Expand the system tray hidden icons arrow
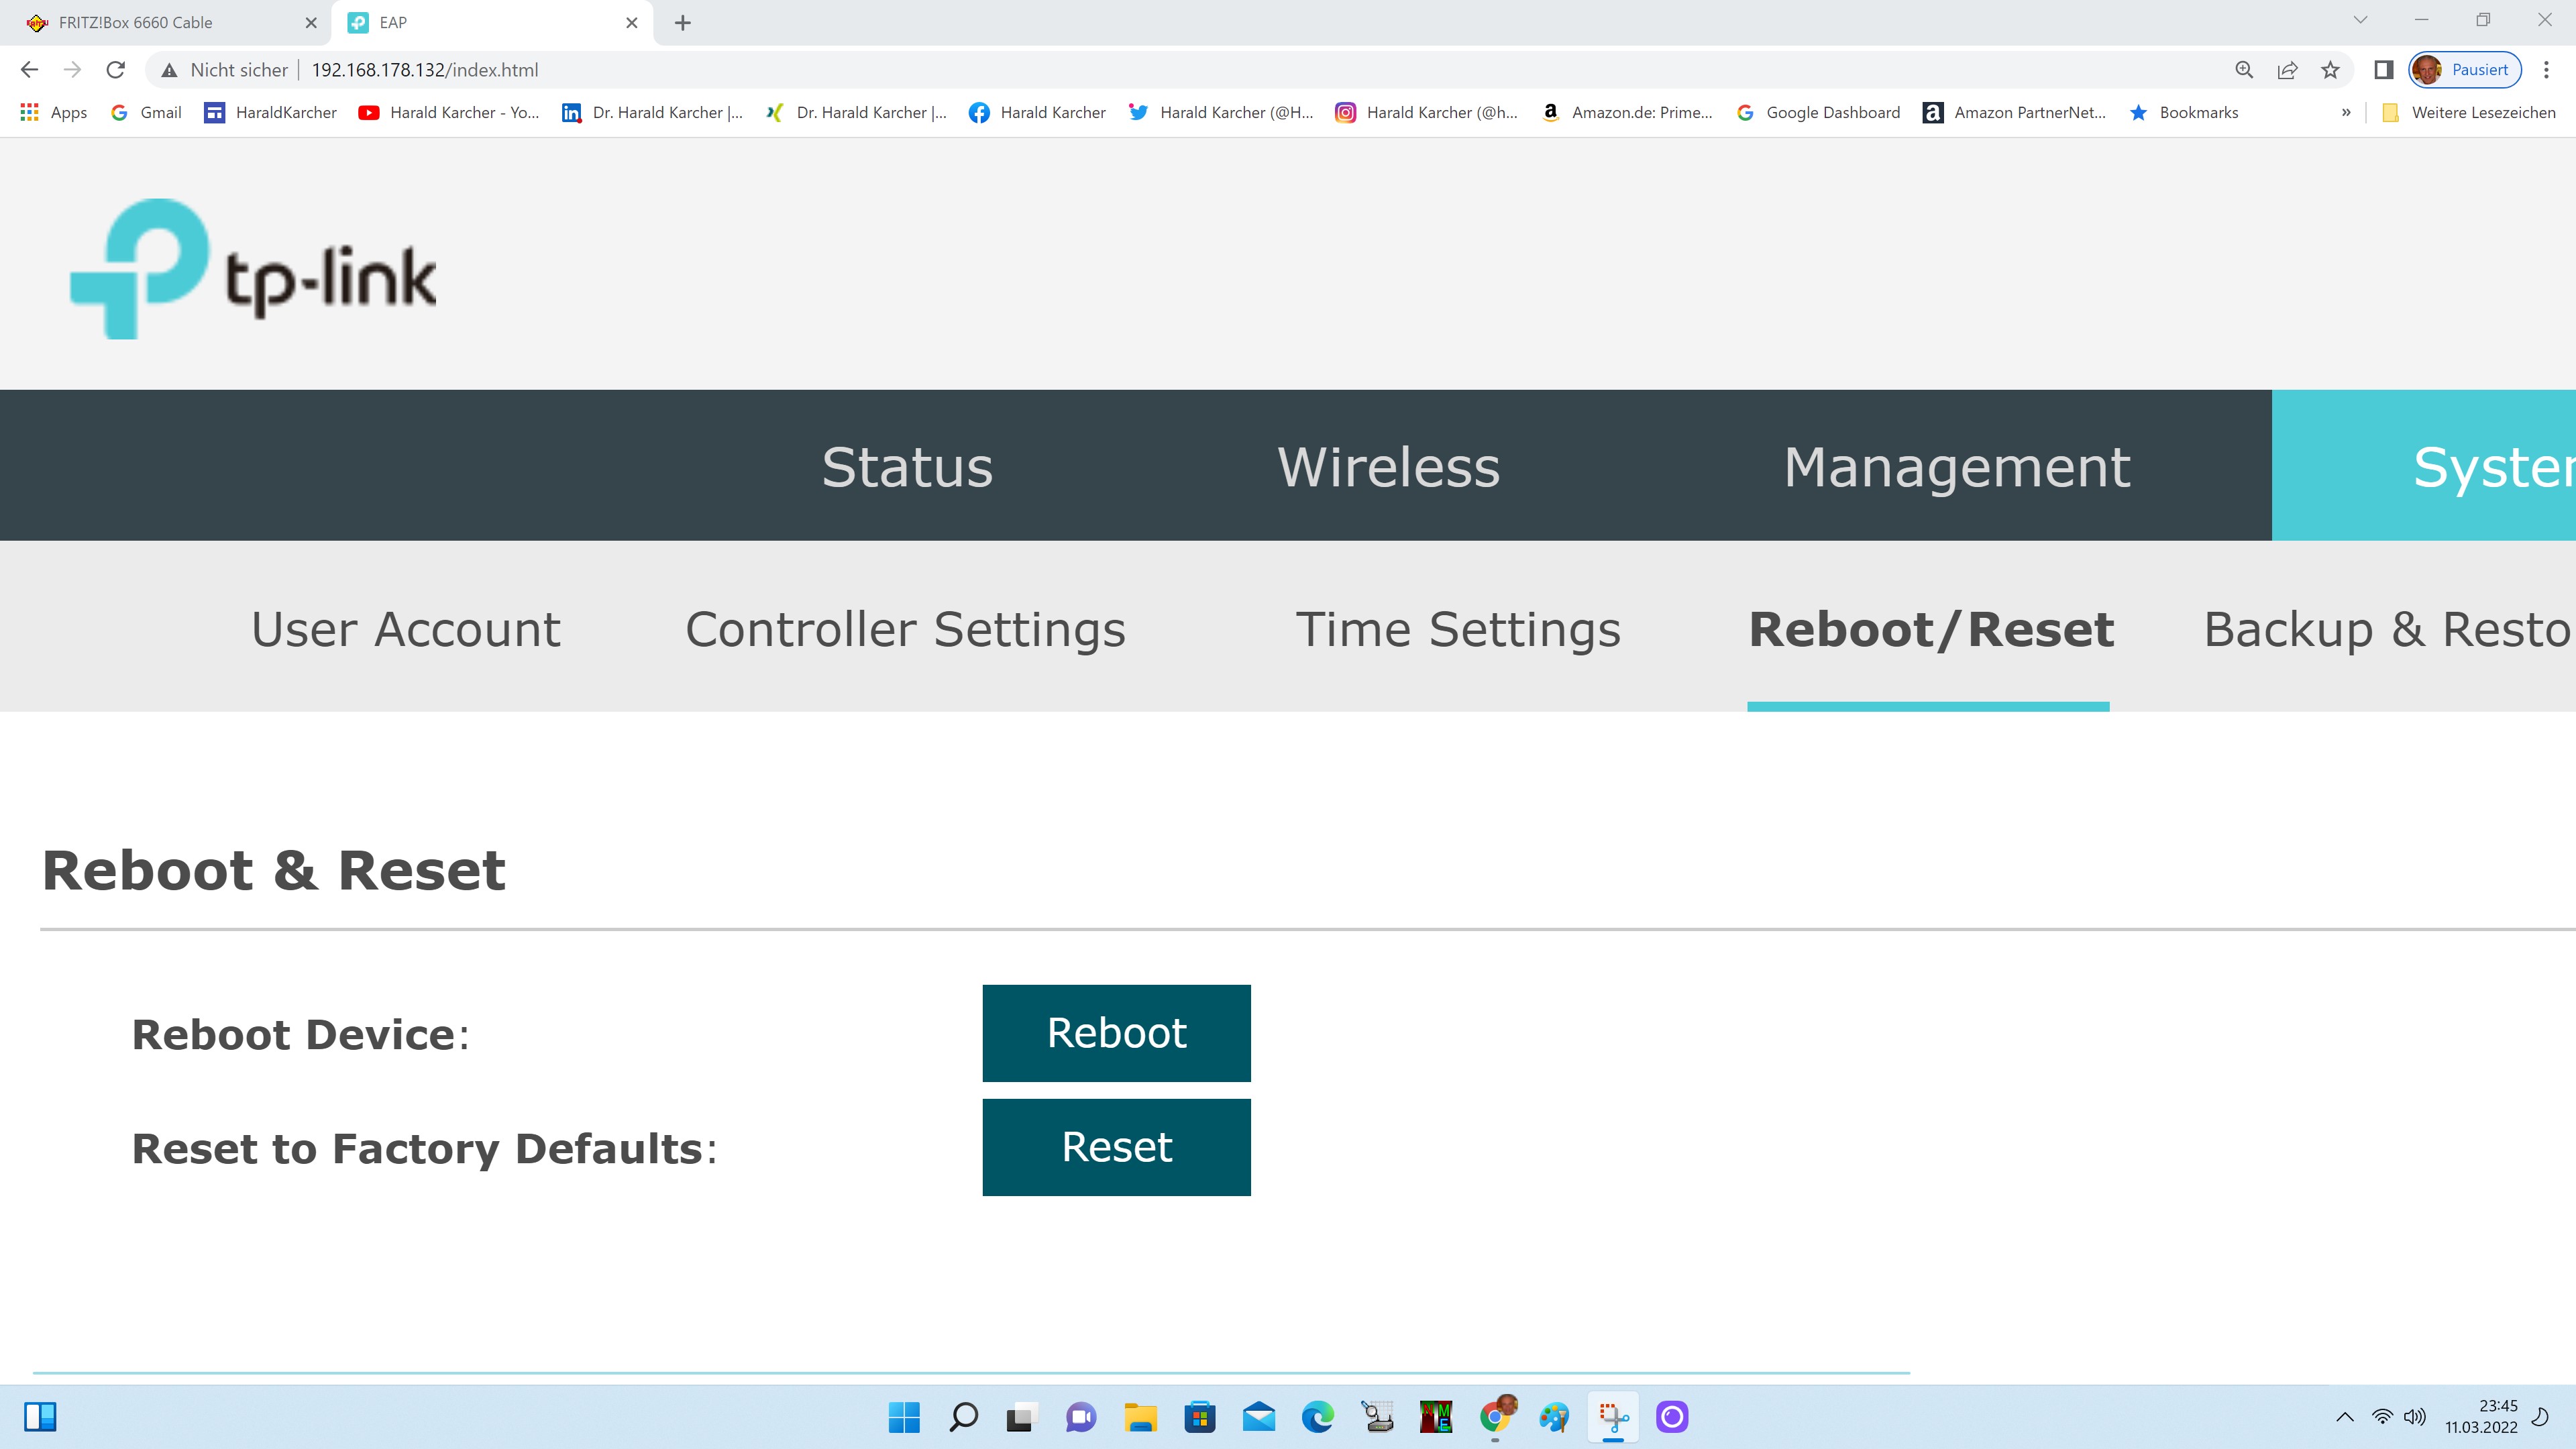The image size is (2576, 1449). 2345,1417
